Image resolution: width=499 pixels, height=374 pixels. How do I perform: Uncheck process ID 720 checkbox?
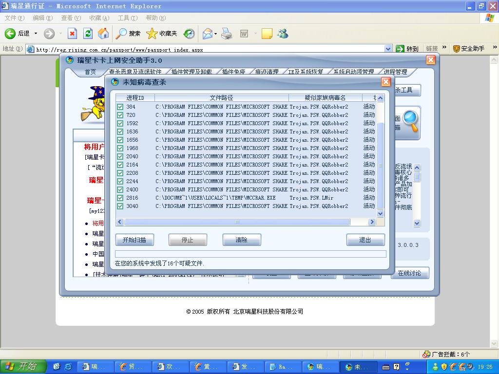[x=120, y=115]
